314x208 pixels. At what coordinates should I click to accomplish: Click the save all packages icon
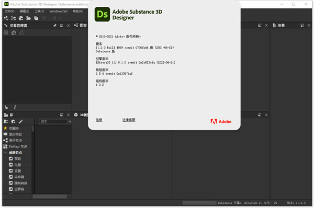point(36,18)
